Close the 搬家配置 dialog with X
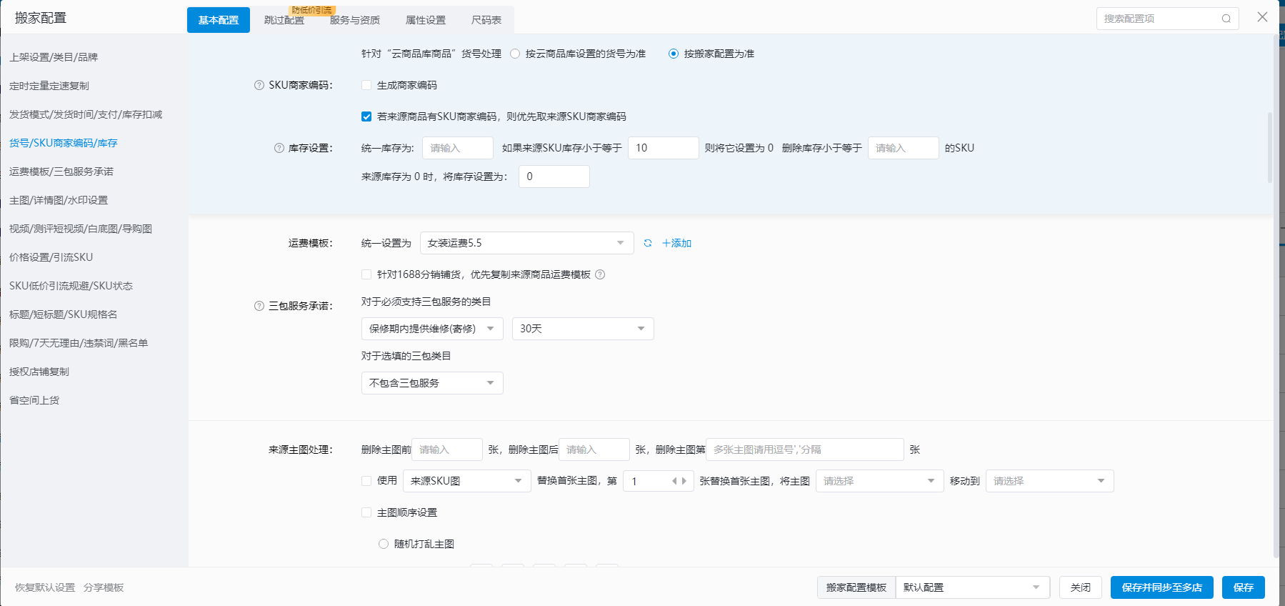 tap(1262, 17)
